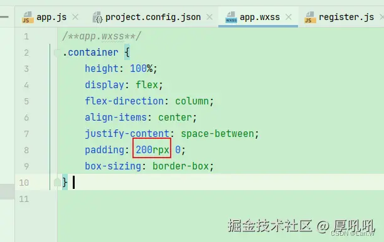The height and width of the screenshot is (242, 384).
Task: Click the opening curly brace after .container
Action: click(127, 52)
